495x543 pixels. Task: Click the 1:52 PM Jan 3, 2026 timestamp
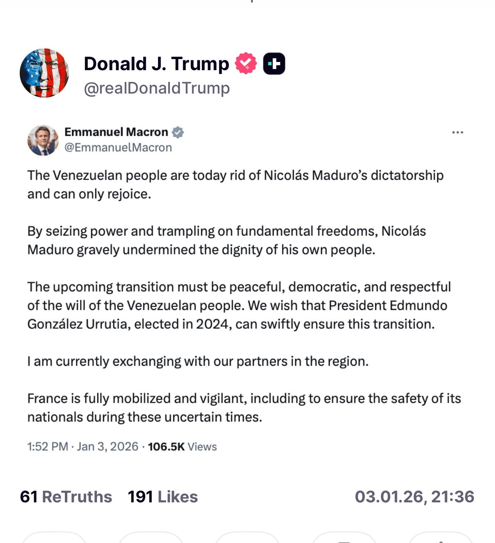point(82,446)
